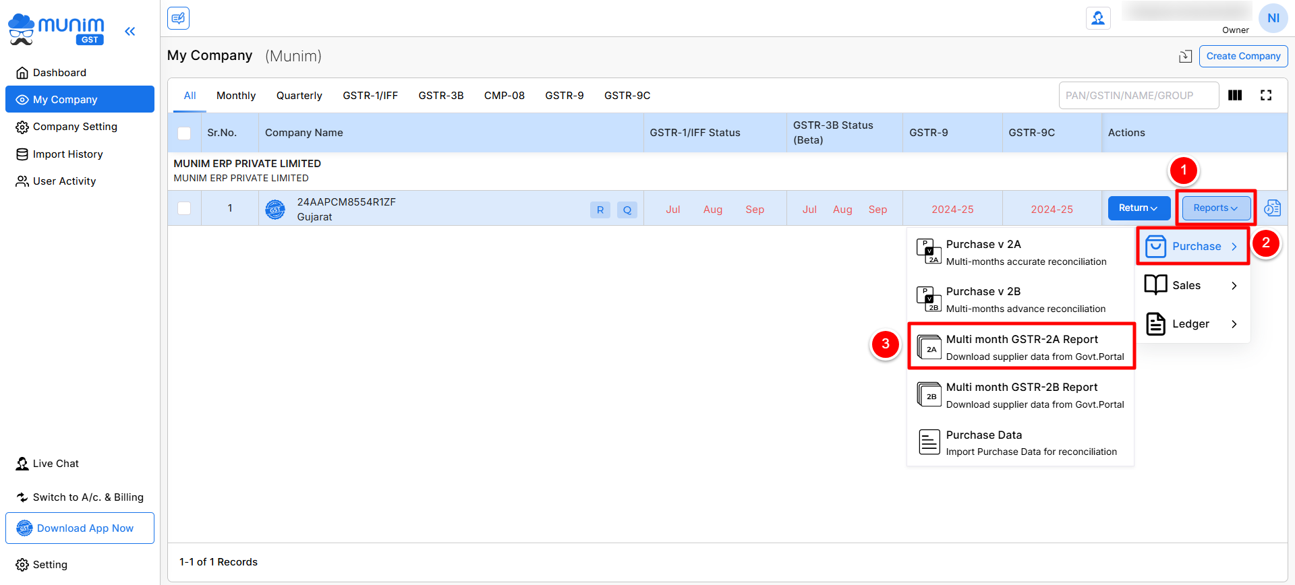
Task: Click the document icon after Reports button
Action: pos(1272,208)
